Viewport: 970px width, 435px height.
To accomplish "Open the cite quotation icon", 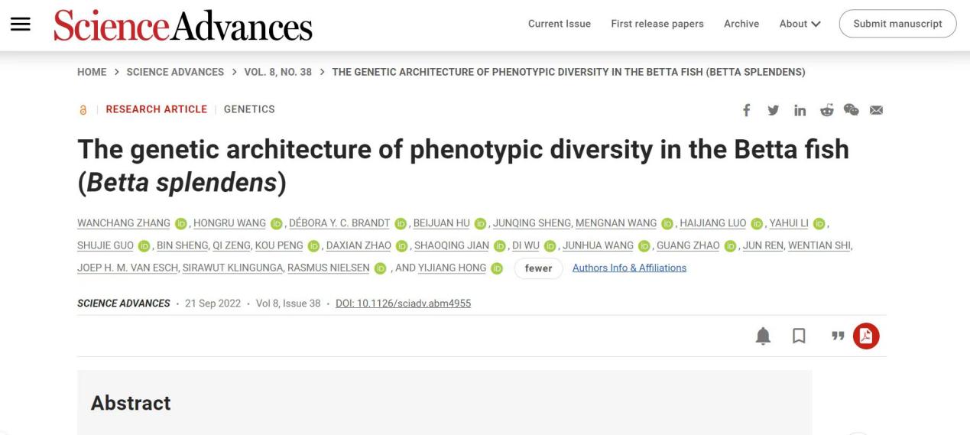I will coord(838,336).
